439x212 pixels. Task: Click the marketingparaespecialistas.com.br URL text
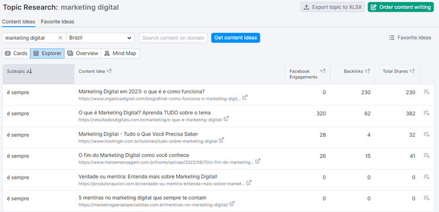point(153,205)
